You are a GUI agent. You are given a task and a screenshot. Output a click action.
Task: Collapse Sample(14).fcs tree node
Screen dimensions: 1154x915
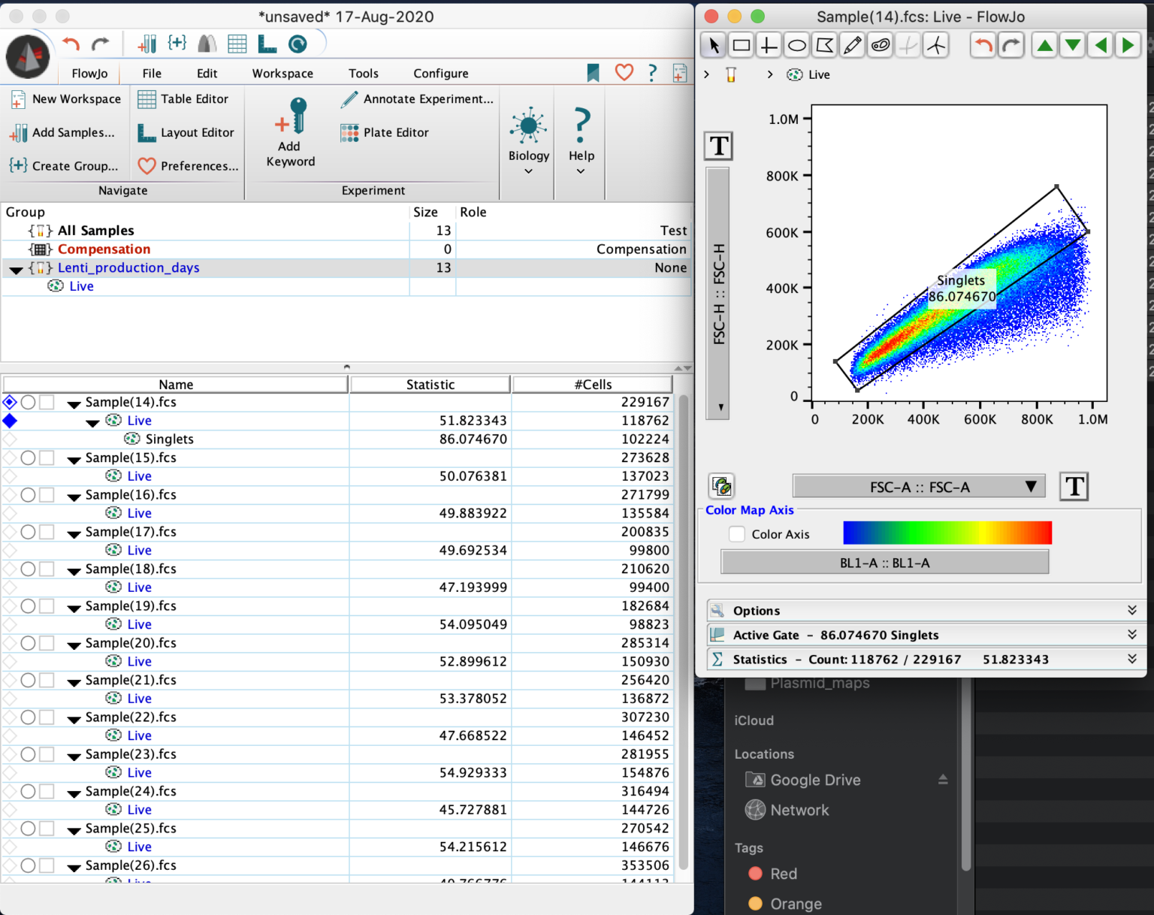74,404
